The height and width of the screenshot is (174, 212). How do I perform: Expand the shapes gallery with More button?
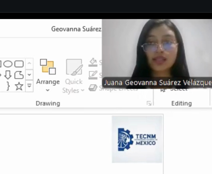pyautogui.click(x=29, y=86)
